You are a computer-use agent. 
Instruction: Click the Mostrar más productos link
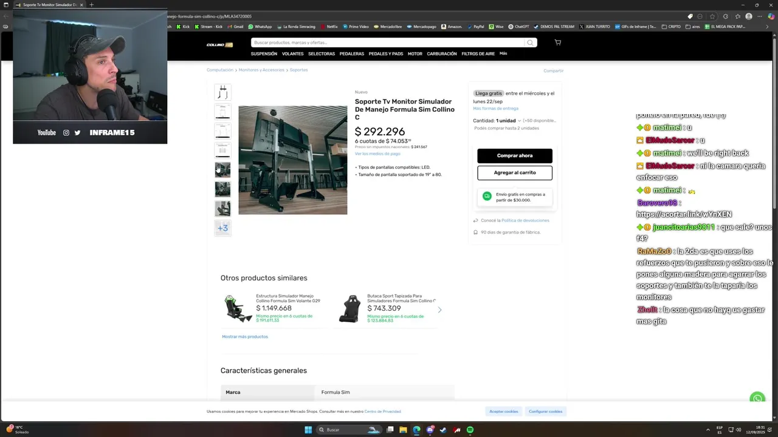(x=245, y=336)
